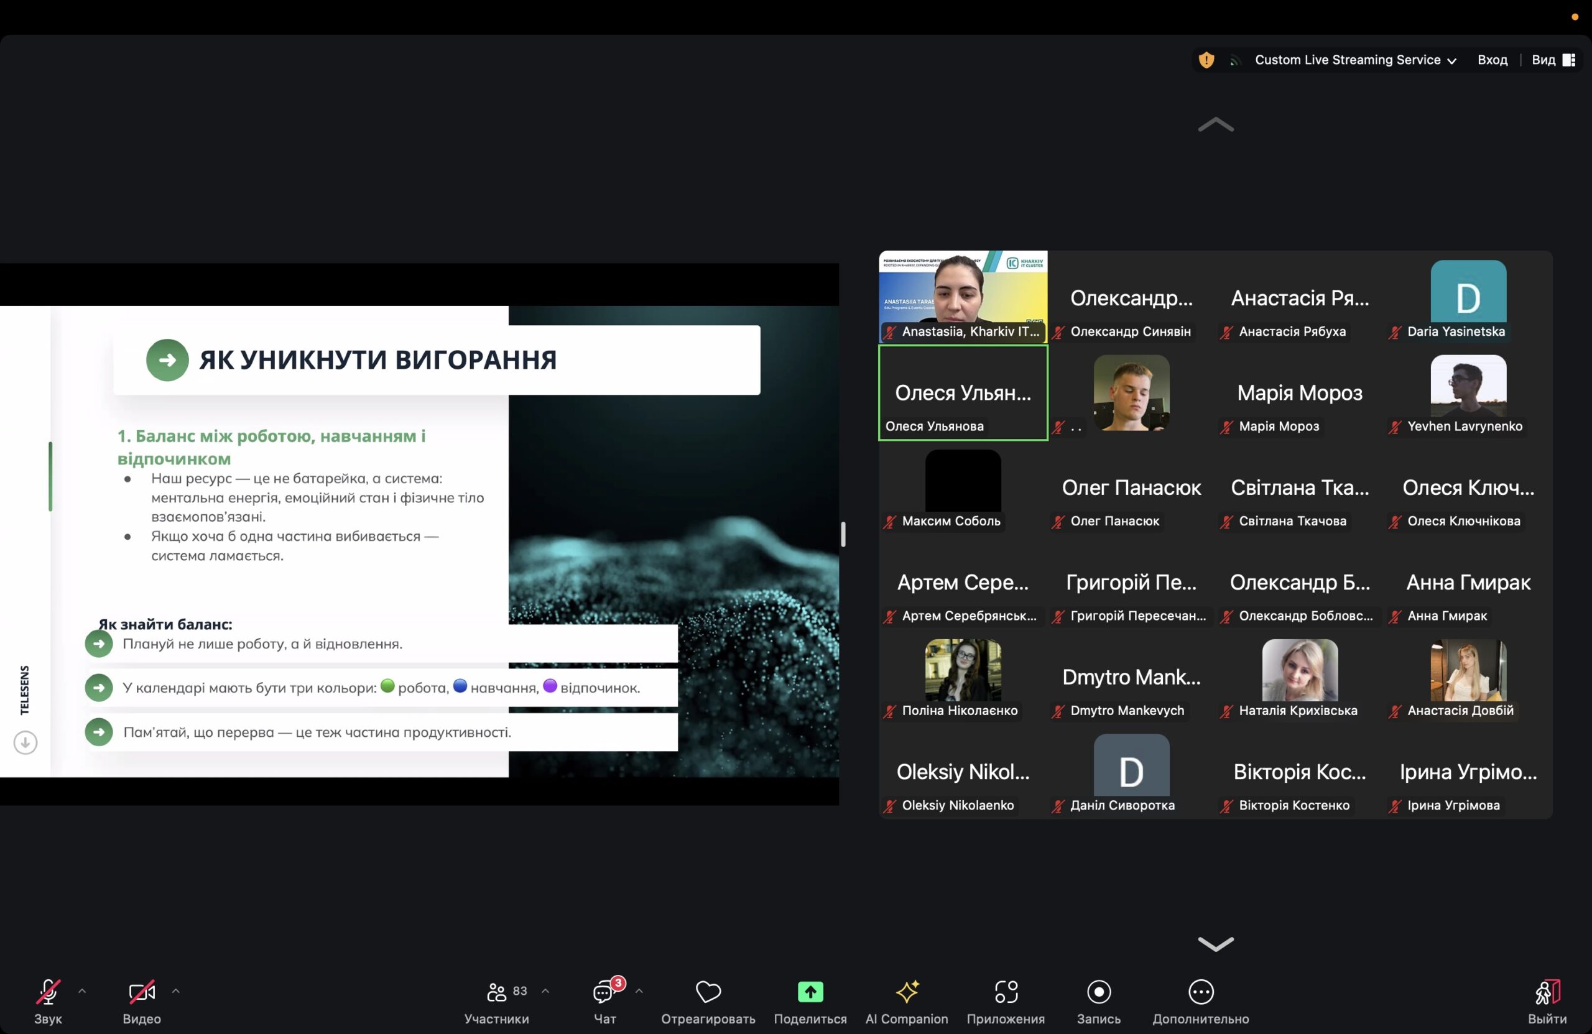Expand audio settings arrow next to mic
1592x1034 pixels.
pos(82,990)
